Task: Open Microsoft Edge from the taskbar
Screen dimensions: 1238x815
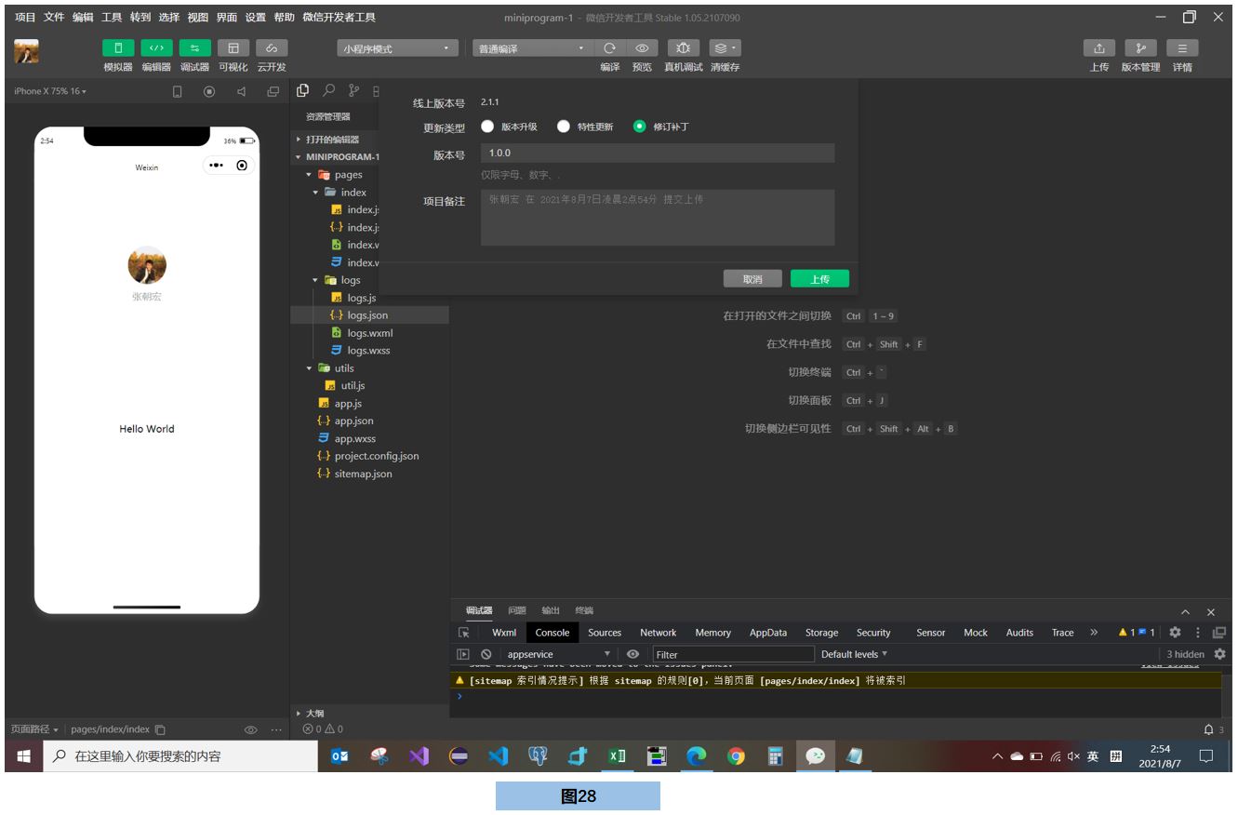Action: (697, 756)
